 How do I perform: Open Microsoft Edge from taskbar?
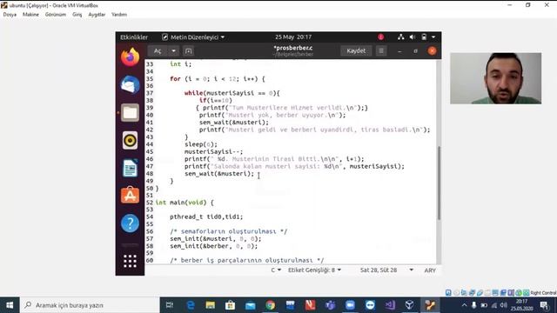coord(191,305)
